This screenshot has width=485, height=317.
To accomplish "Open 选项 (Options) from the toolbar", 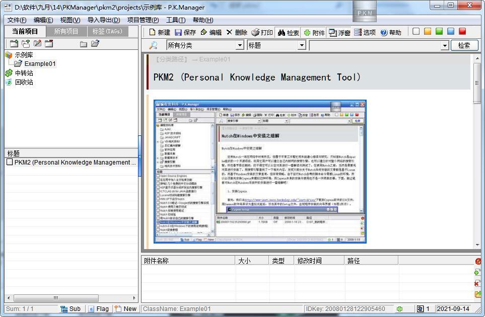I will [358, 32].
